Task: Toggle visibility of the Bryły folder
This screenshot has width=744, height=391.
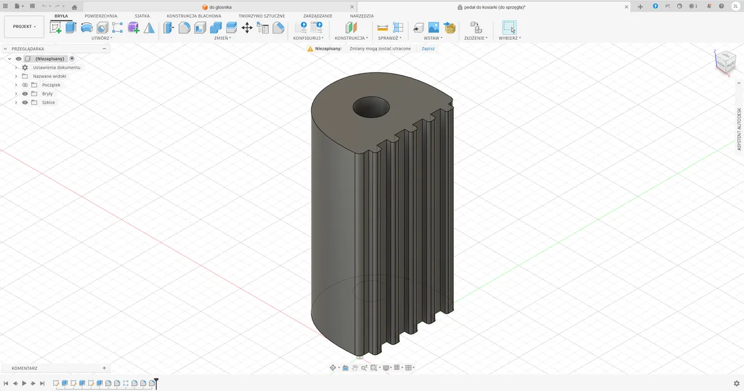Action: [25, 94]
